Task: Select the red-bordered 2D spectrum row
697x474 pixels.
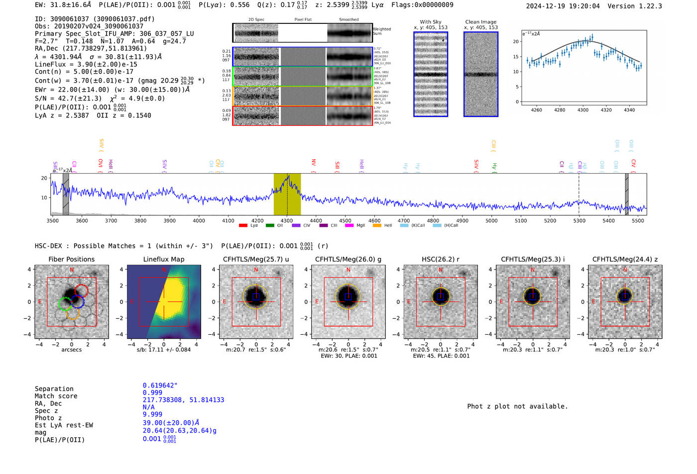Action: click(x=302, y=115)
